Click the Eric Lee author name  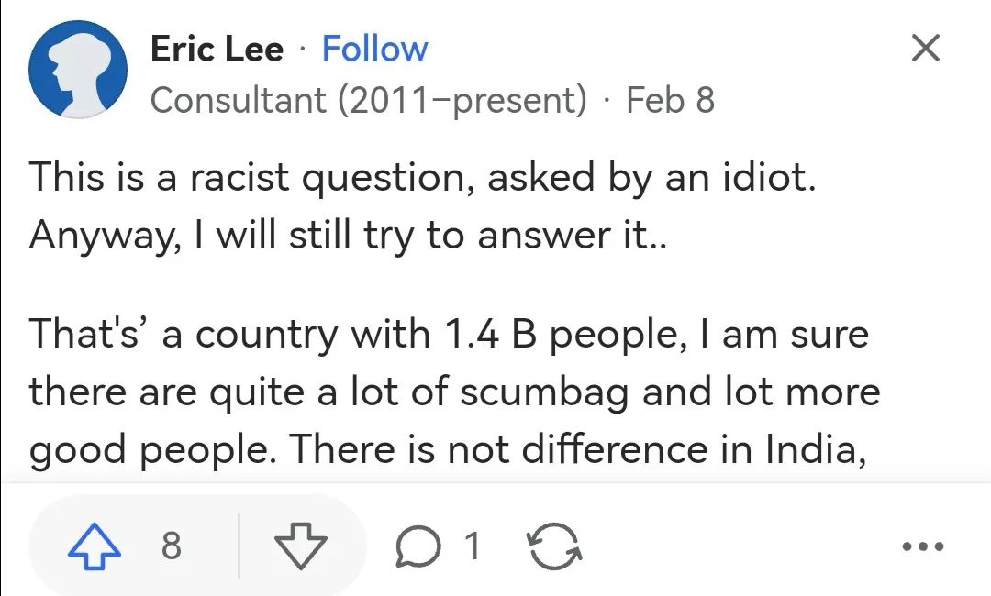217,49
